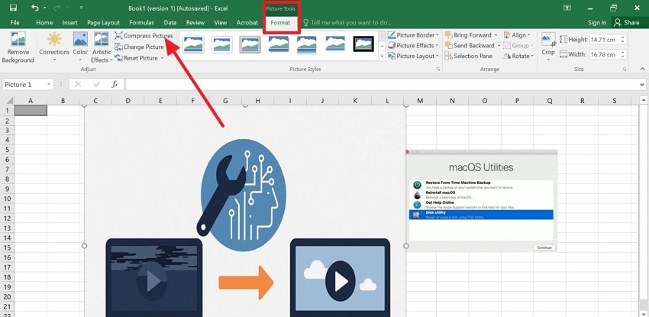Screen dimensions: 649x317
Task: Open Picture Border options
Action: point(414,35)
